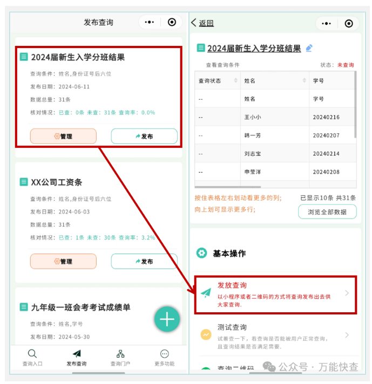This screenshot has height=384, width=372.
Task: Click the 未查询 status text
Action: (346, 65)
